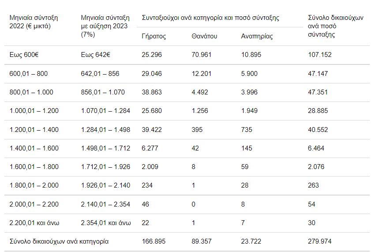Click the '1.400,01 – 1.600' row label

34,148
